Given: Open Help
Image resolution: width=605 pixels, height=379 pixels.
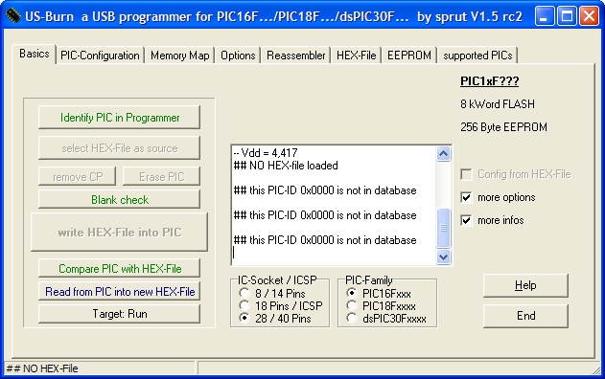Looking at the screenshot, I should pyautogui.click(x=525, y=285).
